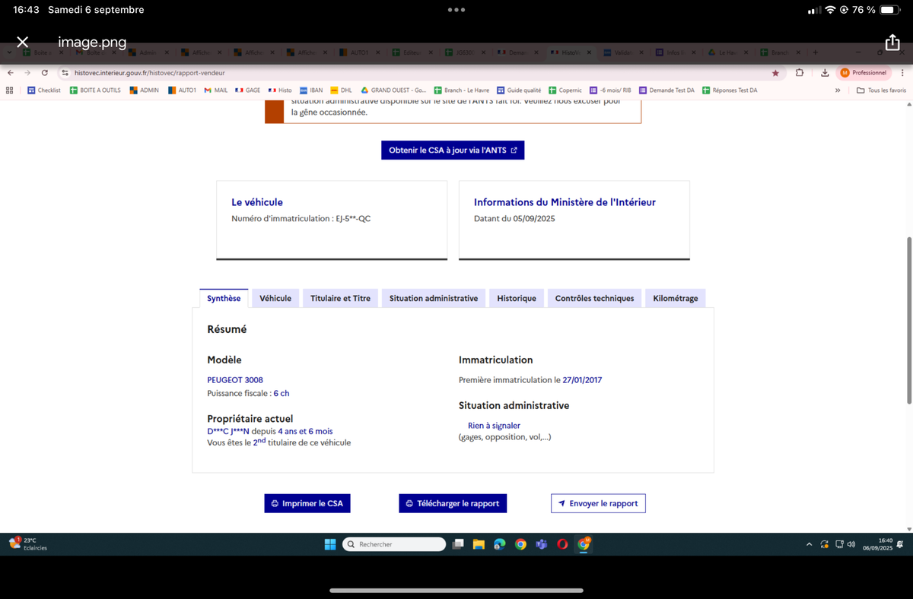Click the Datant du 05/09/2025 text

click(x=514, y=218)
